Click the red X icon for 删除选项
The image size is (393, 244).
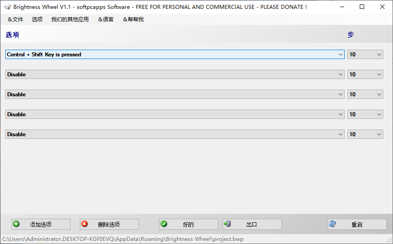(85, 224)
